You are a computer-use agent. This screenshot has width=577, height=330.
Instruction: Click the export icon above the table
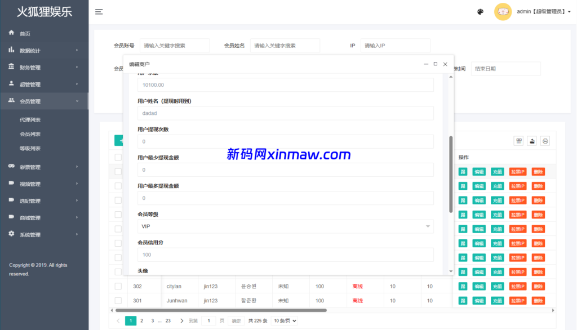click(x=532, y=141)
